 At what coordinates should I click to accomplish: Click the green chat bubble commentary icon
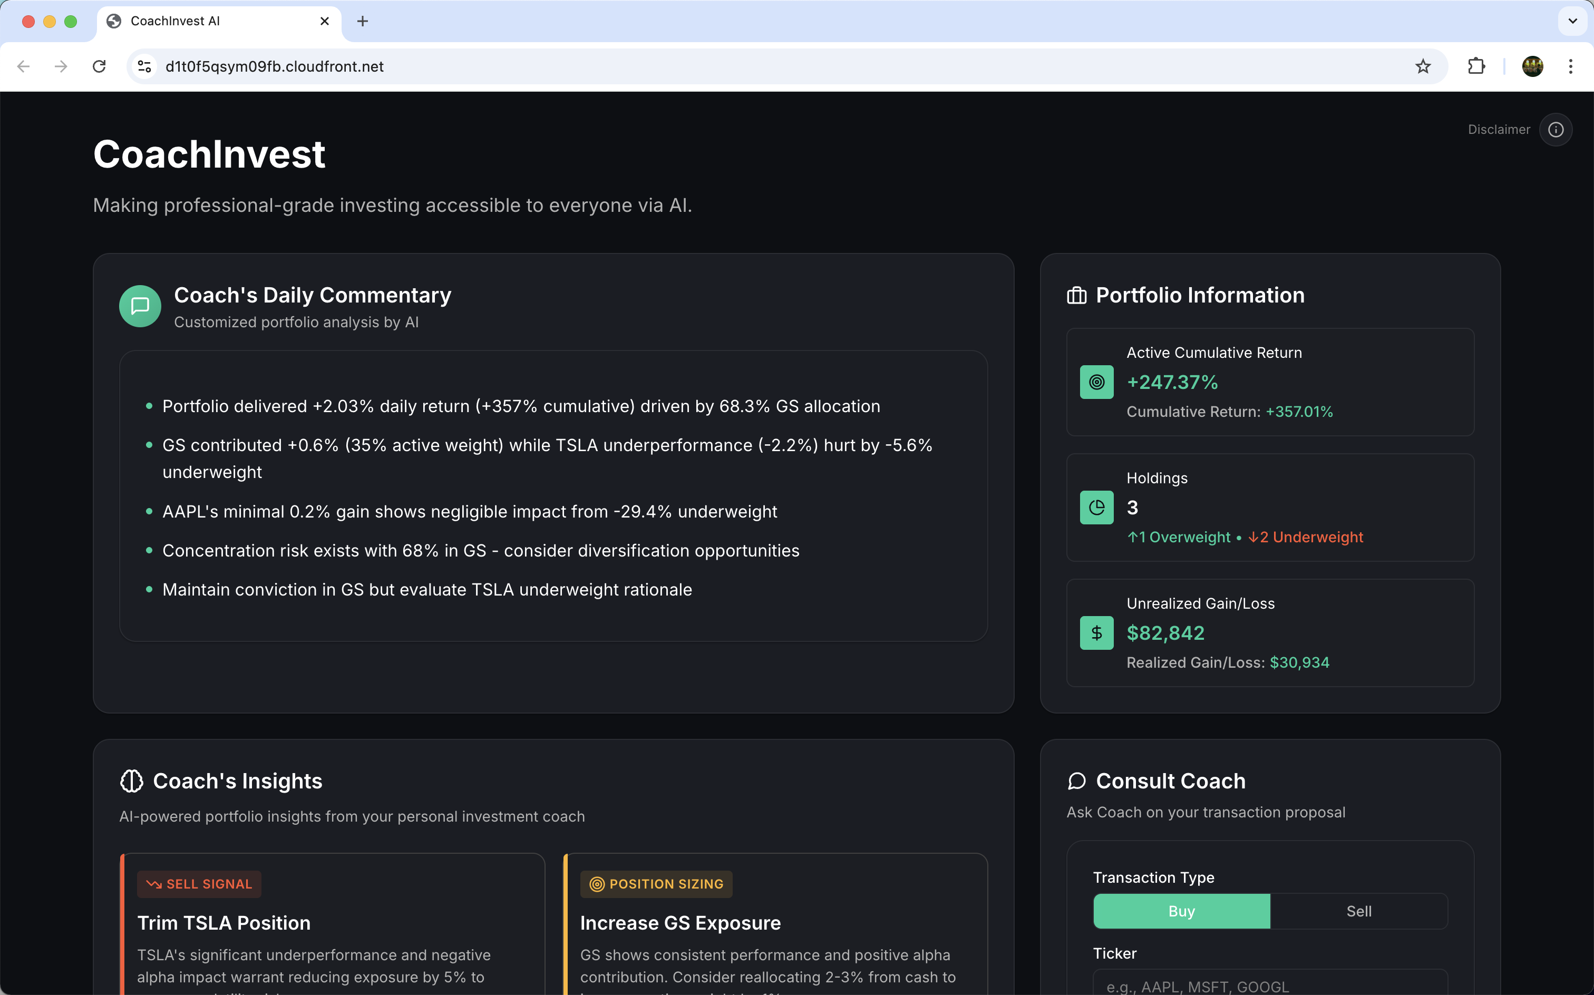pyautogui.click(x=140, y=306)
